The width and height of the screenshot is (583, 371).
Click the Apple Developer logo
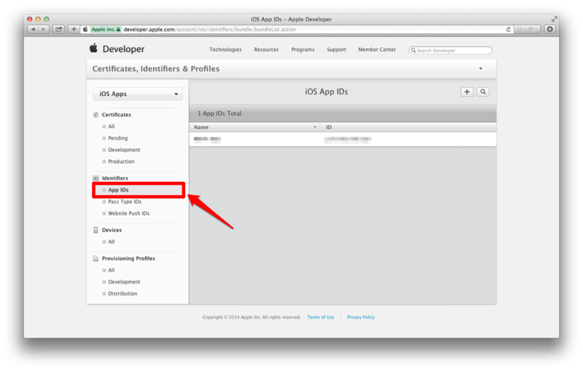pyautogui.click(x=117, y=49)
